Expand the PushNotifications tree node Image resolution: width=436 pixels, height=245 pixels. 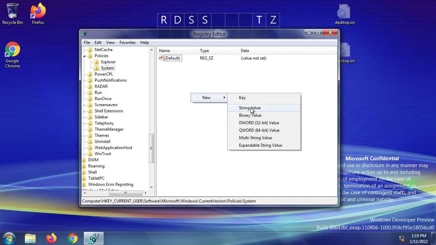tap(84, 80)
